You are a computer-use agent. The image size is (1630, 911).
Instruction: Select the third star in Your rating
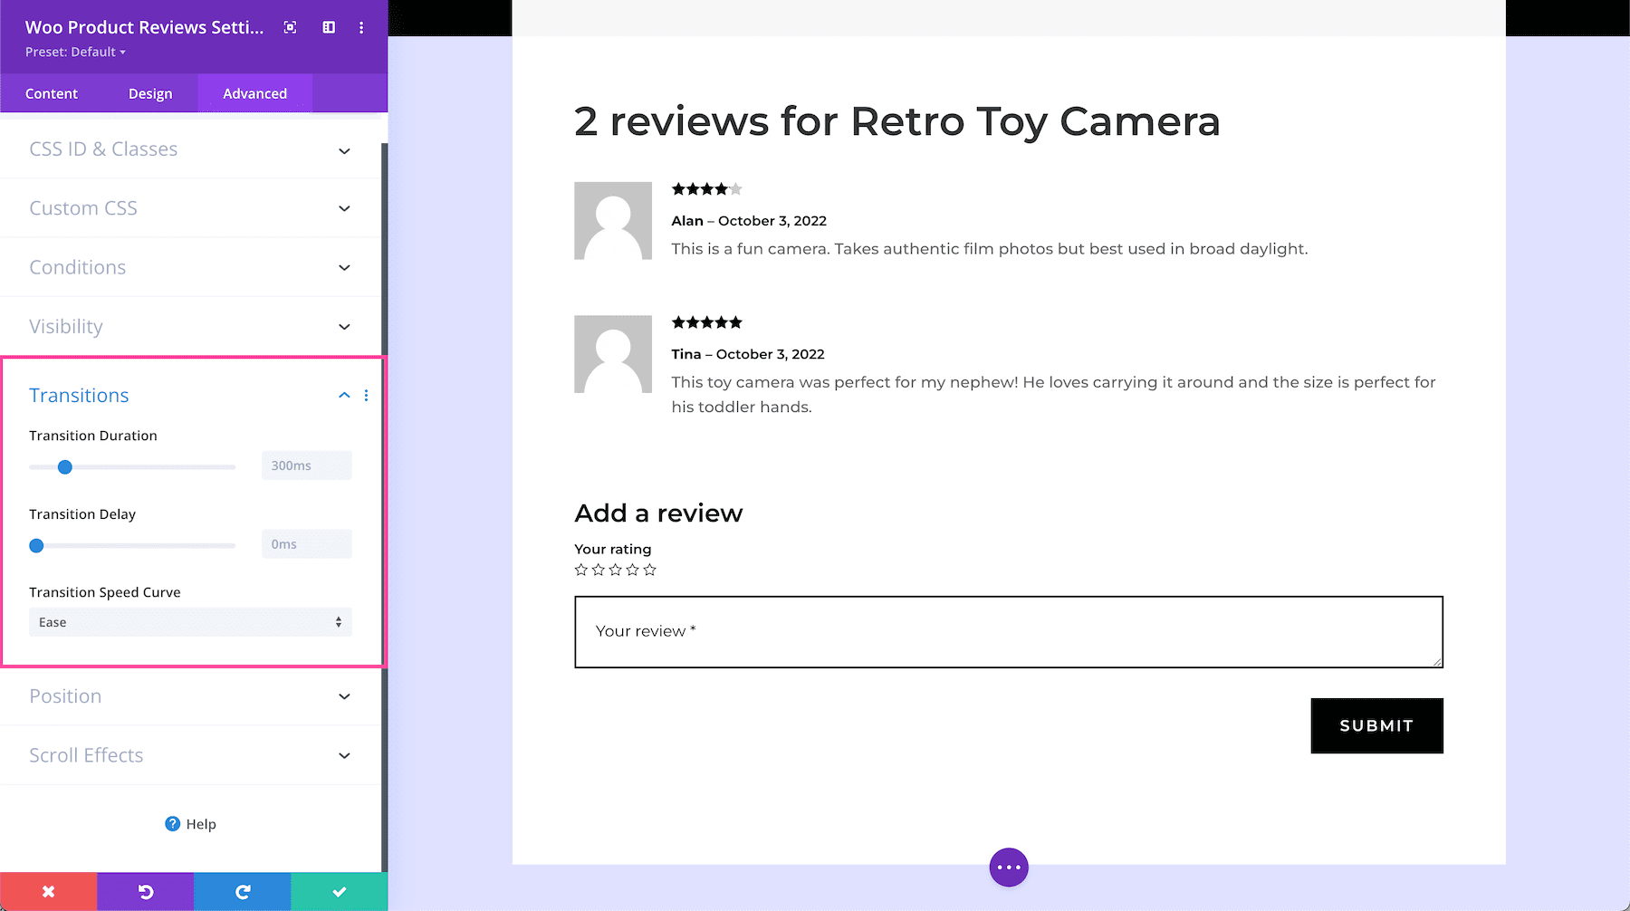click(x=616, y=570)
